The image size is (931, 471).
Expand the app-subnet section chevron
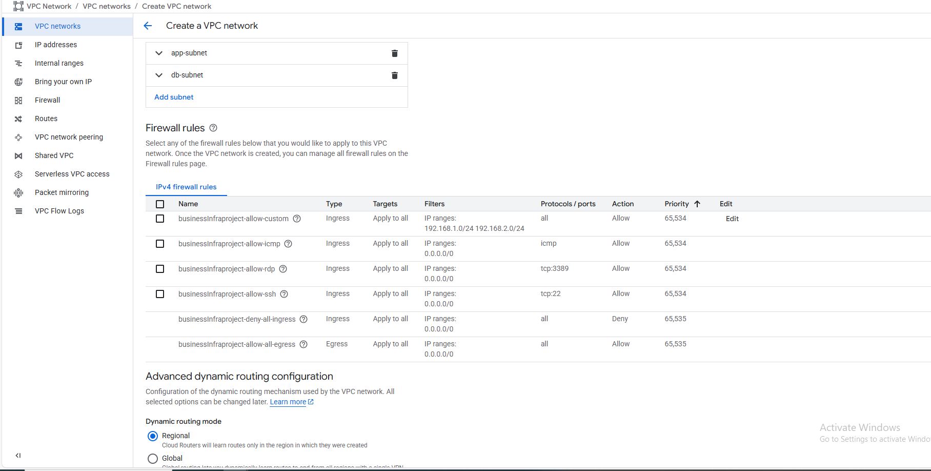pos(159,53)
